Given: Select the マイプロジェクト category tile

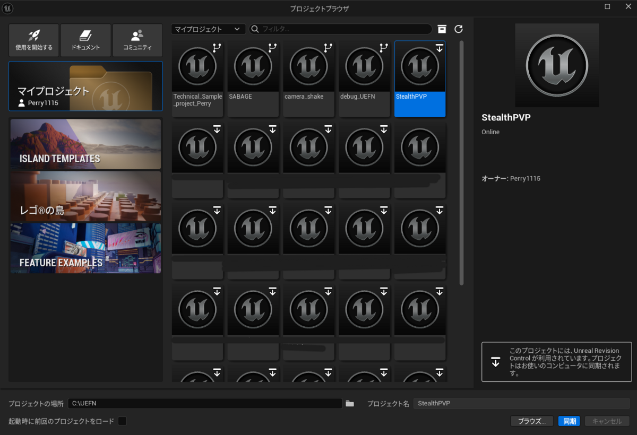Looking at the screenshot, I should 85,86.
